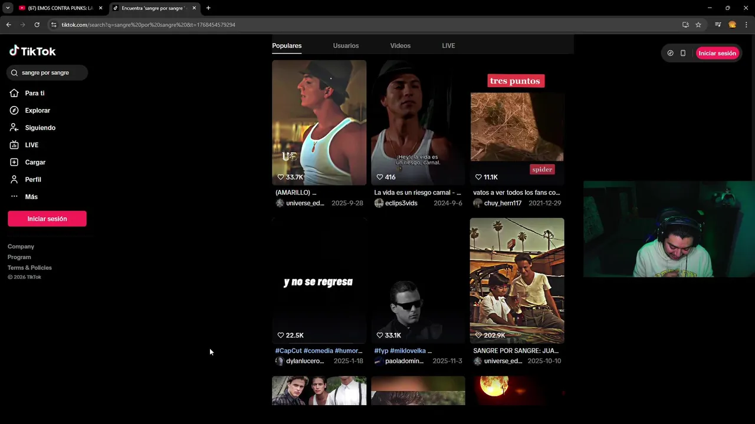Open the Chrome three-dot menu

[746, 25]
